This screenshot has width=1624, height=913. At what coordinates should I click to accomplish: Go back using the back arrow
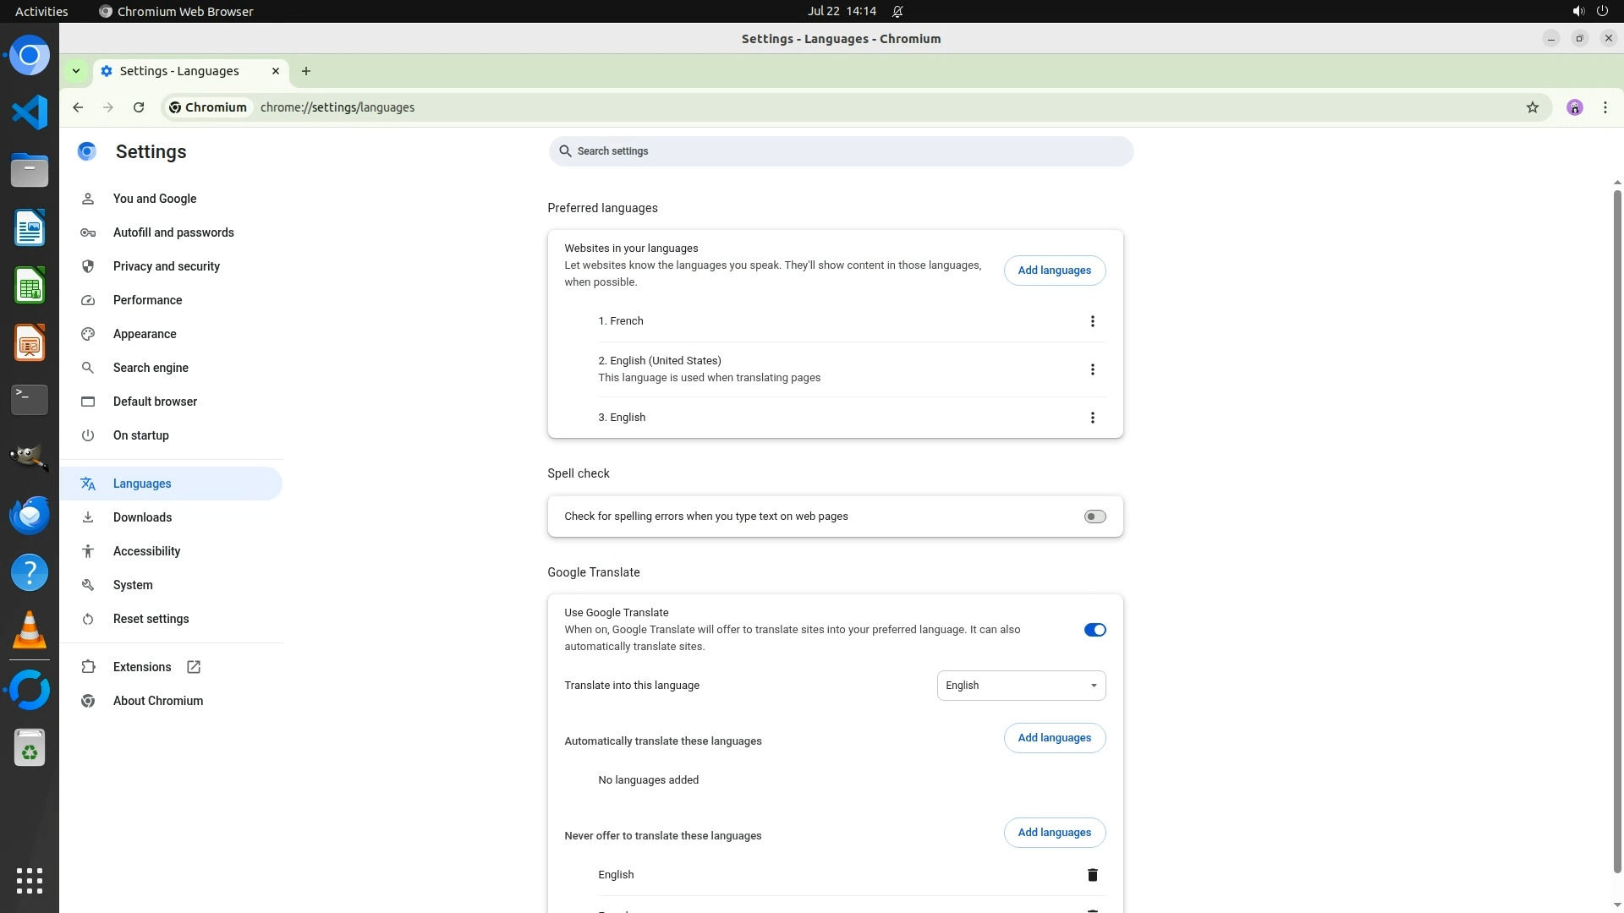click(x=78, y=107)
